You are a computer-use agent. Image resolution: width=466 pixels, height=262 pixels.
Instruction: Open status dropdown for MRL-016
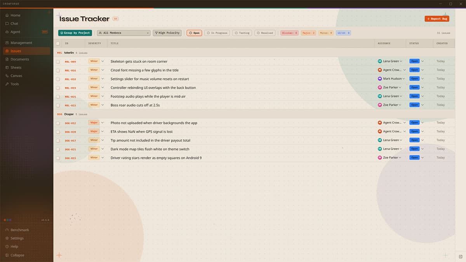coord(423,70)
